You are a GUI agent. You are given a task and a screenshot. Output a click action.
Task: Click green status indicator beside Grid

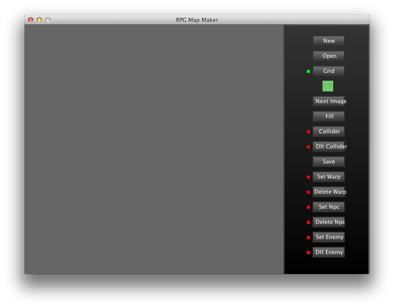(x=308, y=72)
